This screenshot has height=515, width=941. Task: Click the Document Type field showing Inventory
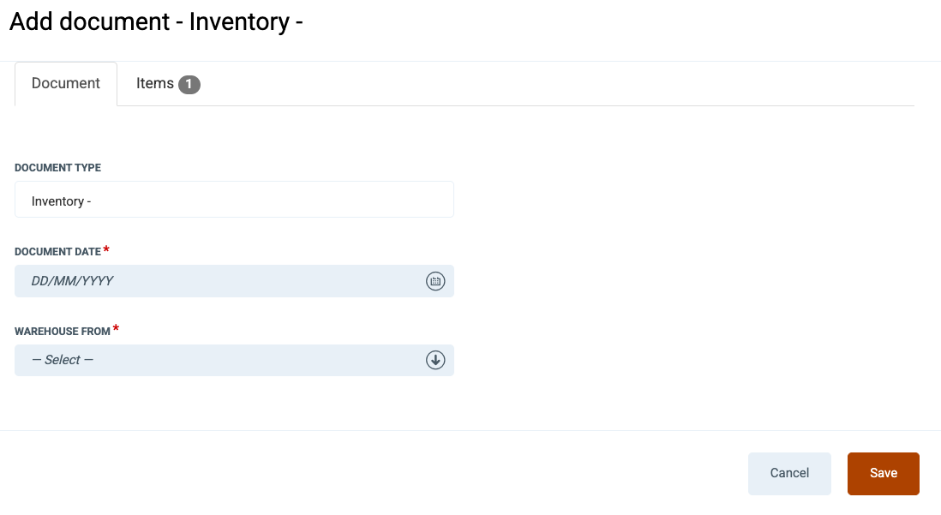click(234, 200)
